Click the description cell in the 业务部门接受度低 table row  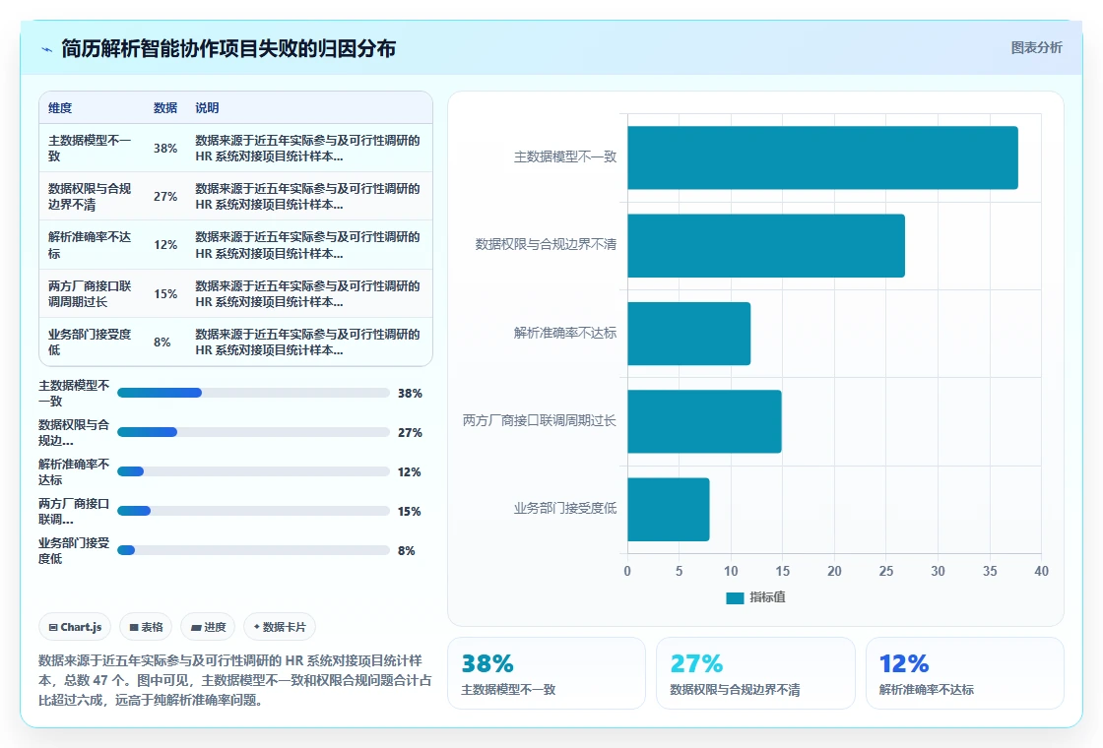tap(307, 342)
